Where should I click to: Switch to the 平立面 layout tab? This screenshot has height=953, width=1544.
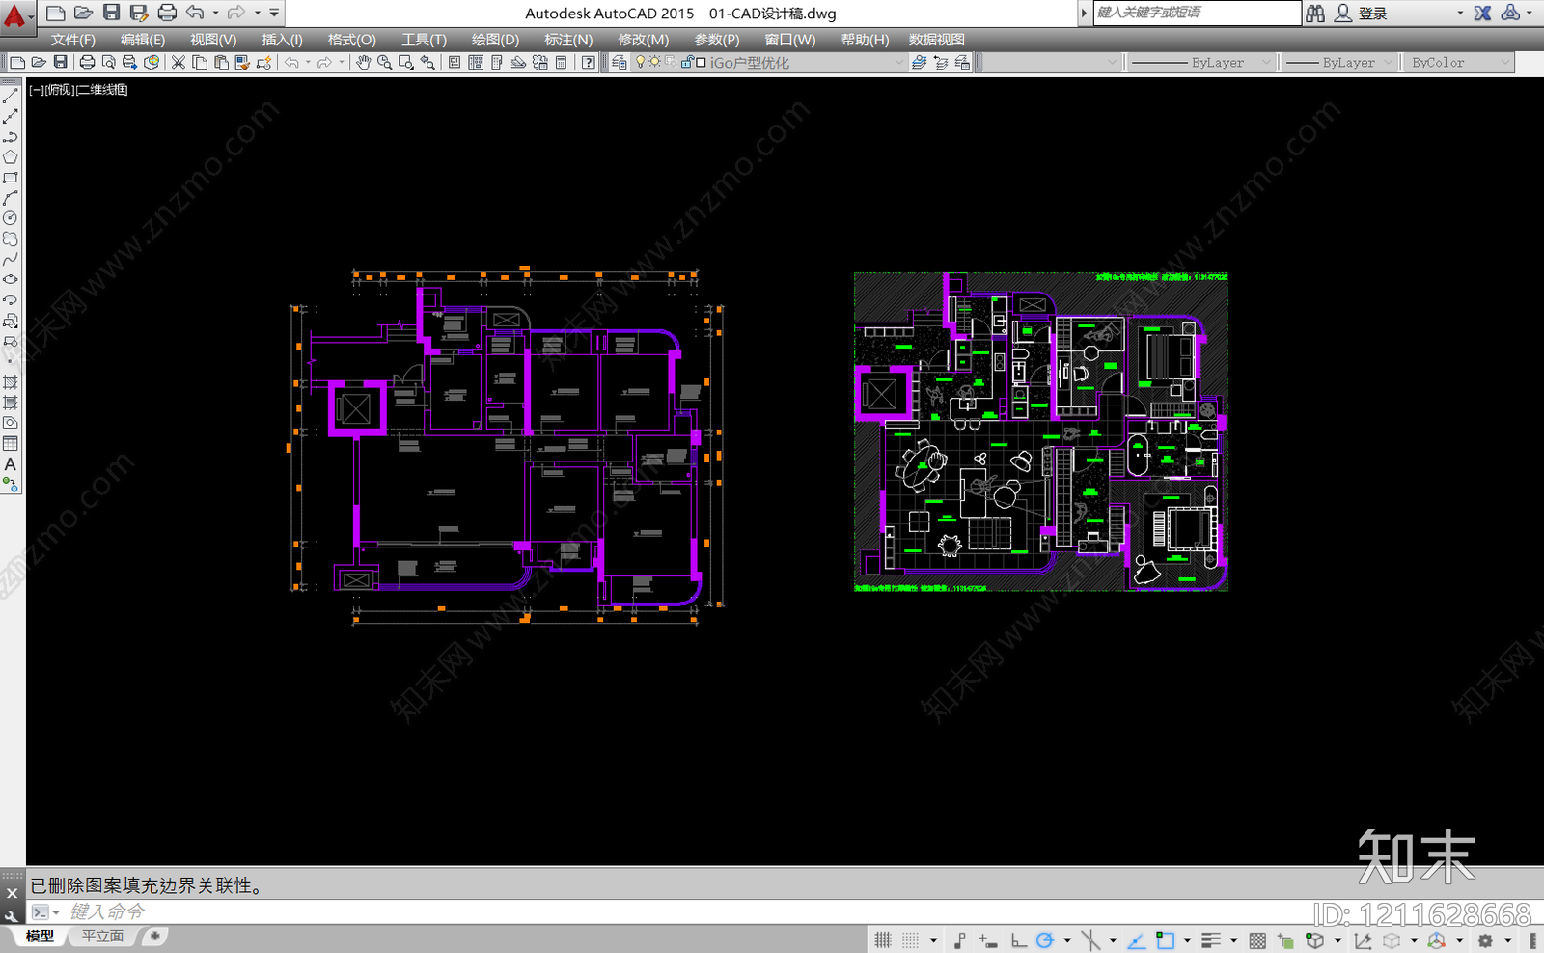(x=102, y=936)
